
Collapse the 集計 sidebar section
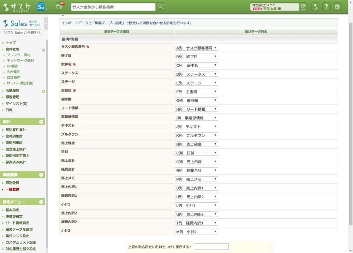41,122
